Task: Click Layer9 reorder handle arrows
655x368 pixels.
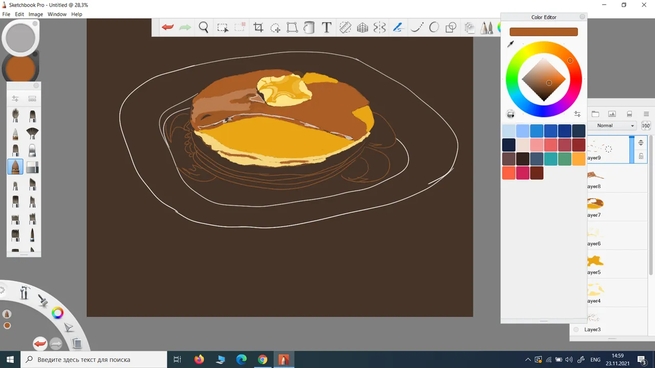Action: click(641, 143)
